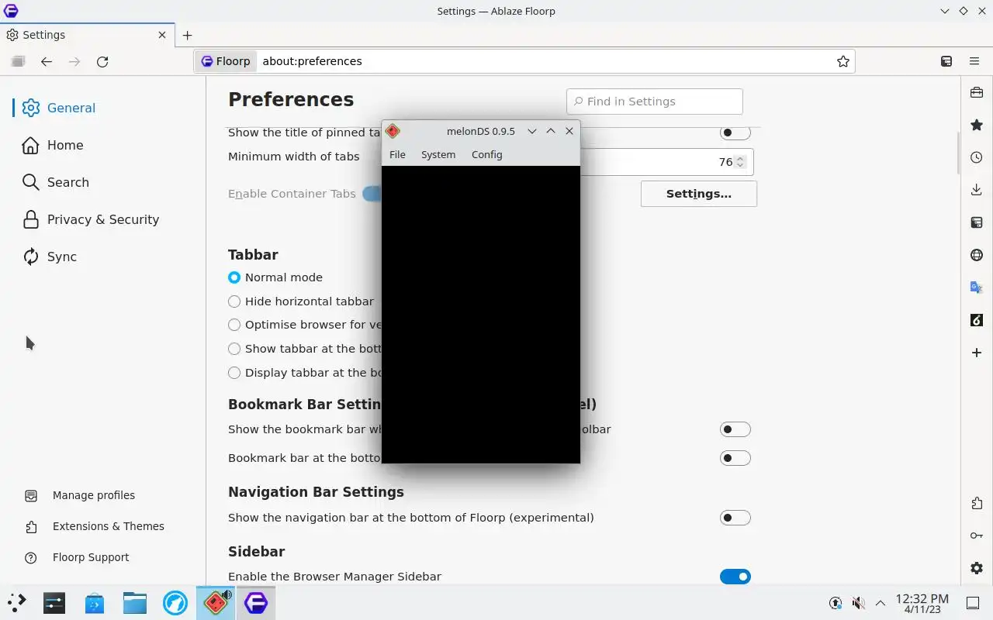Open list-all-windows chevron in Floorp title bar
This screenshot has height=620, width=993.
tap(945, 11)
